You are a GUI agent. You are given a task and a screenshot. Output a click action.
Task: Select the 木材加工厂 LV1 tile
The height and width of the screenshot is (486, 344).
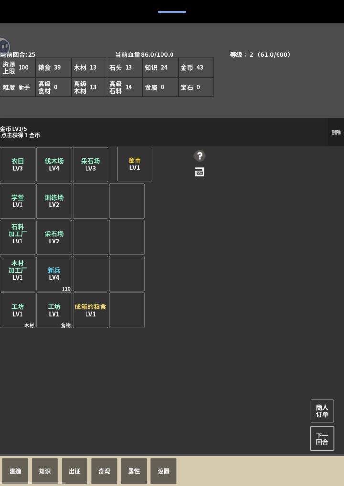pos(18,274)
